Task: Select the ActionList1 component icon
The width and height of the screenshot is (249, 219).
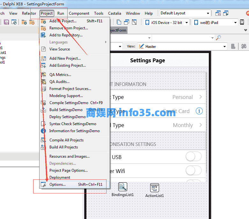Action: click(155, 188)
